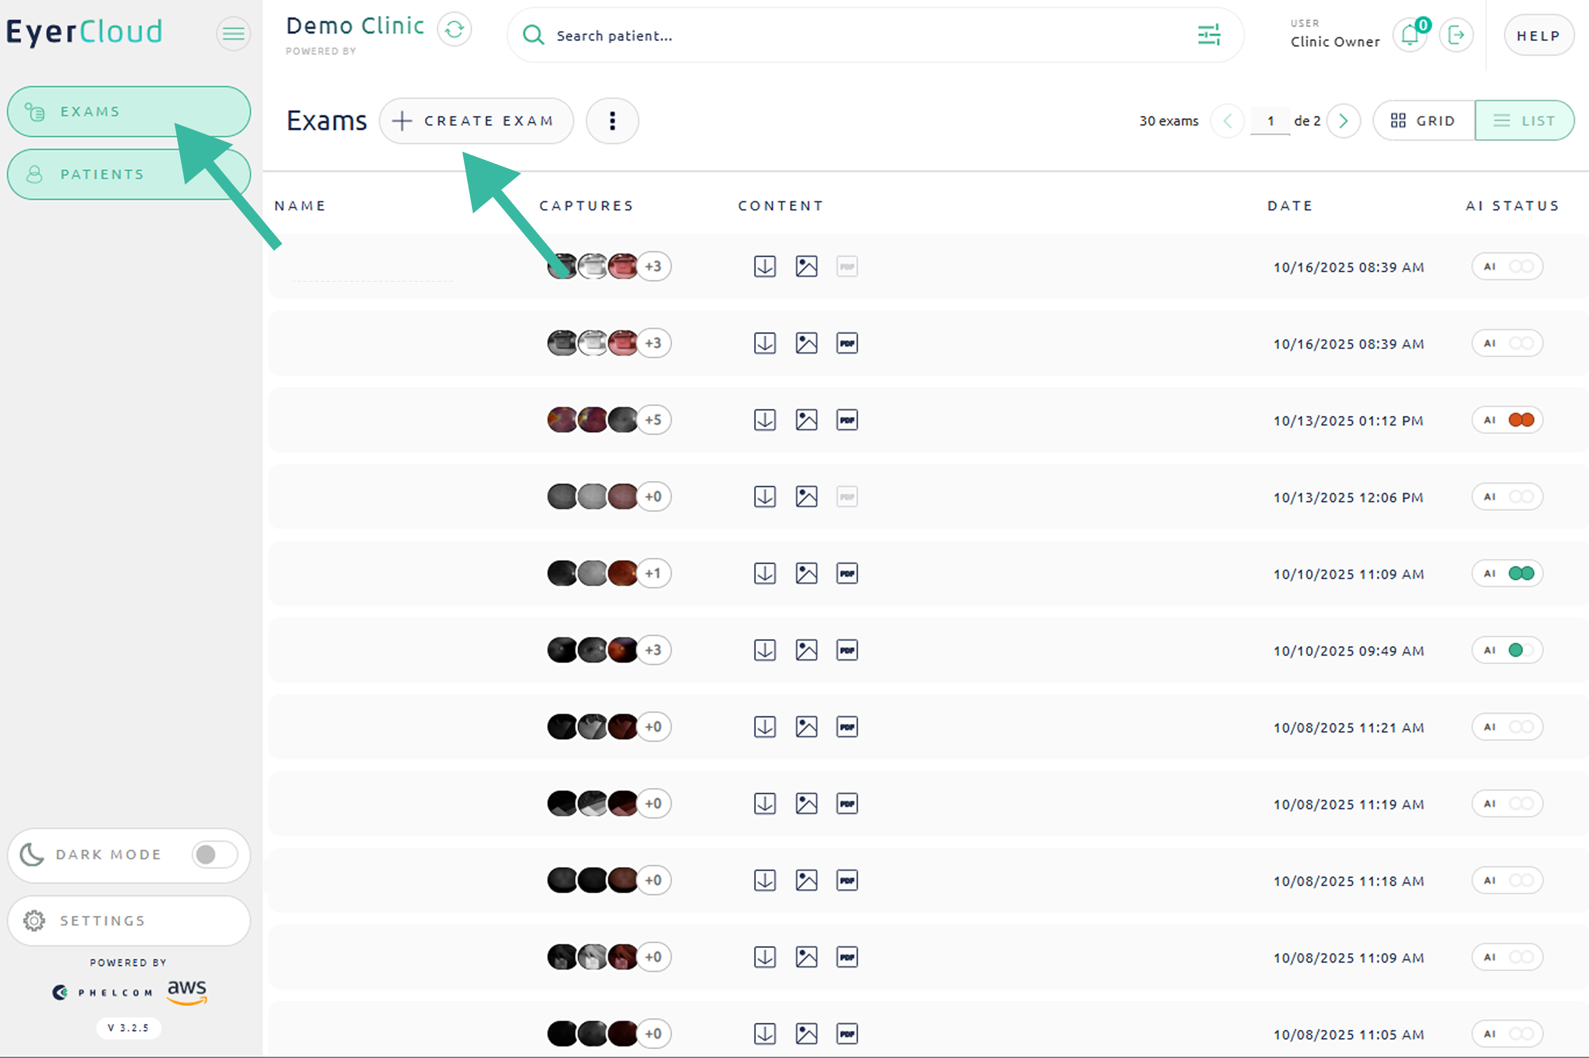
Task: Expand the +5 captures badge
Action: pos(653,420)
